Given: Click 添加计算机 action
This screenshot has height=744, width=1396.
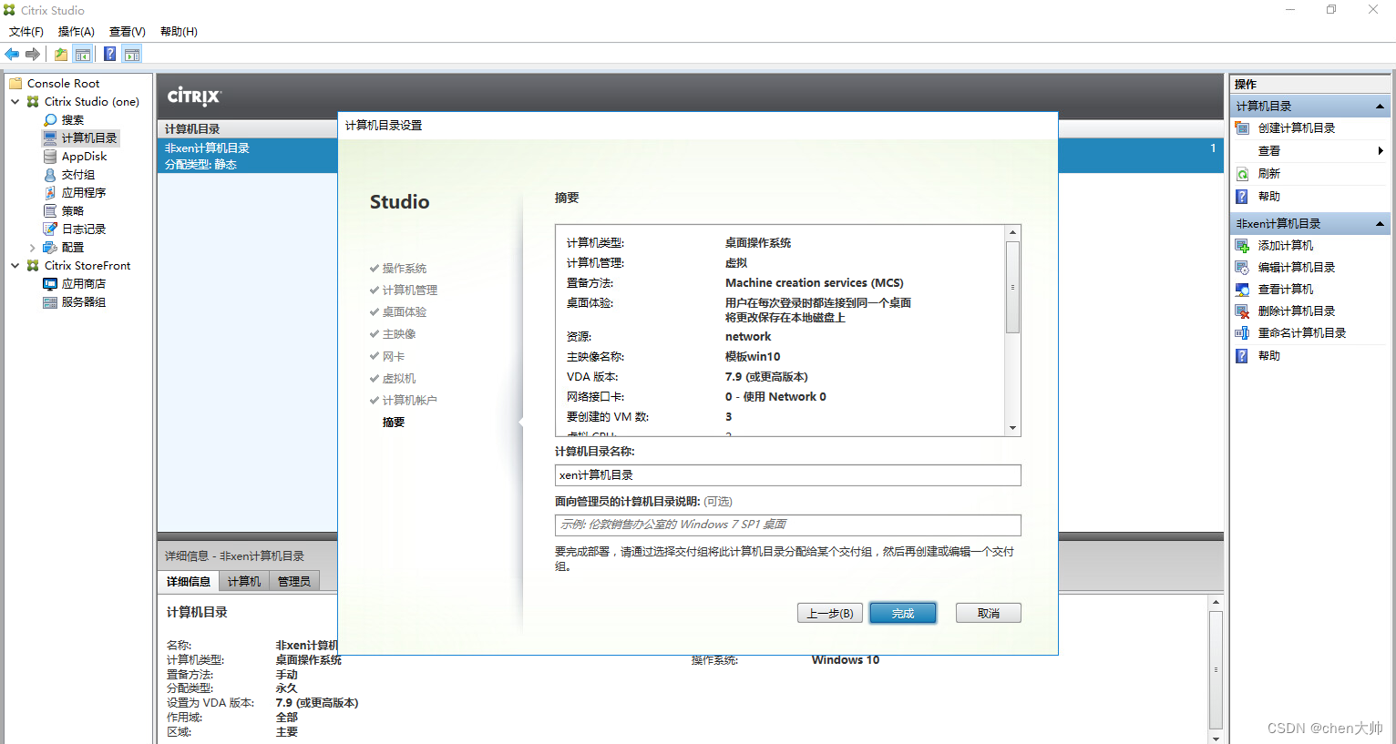Looking at the screenshot, I should 1286,246.
